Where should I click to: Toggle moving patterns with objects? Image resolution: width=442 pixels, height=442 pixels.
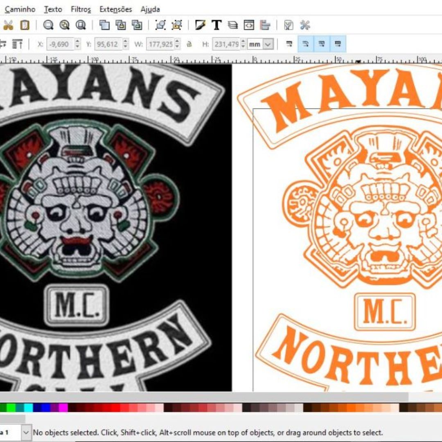(338, 44)
